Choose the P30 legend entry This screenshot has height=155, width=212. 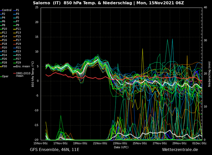pos(3,66)
